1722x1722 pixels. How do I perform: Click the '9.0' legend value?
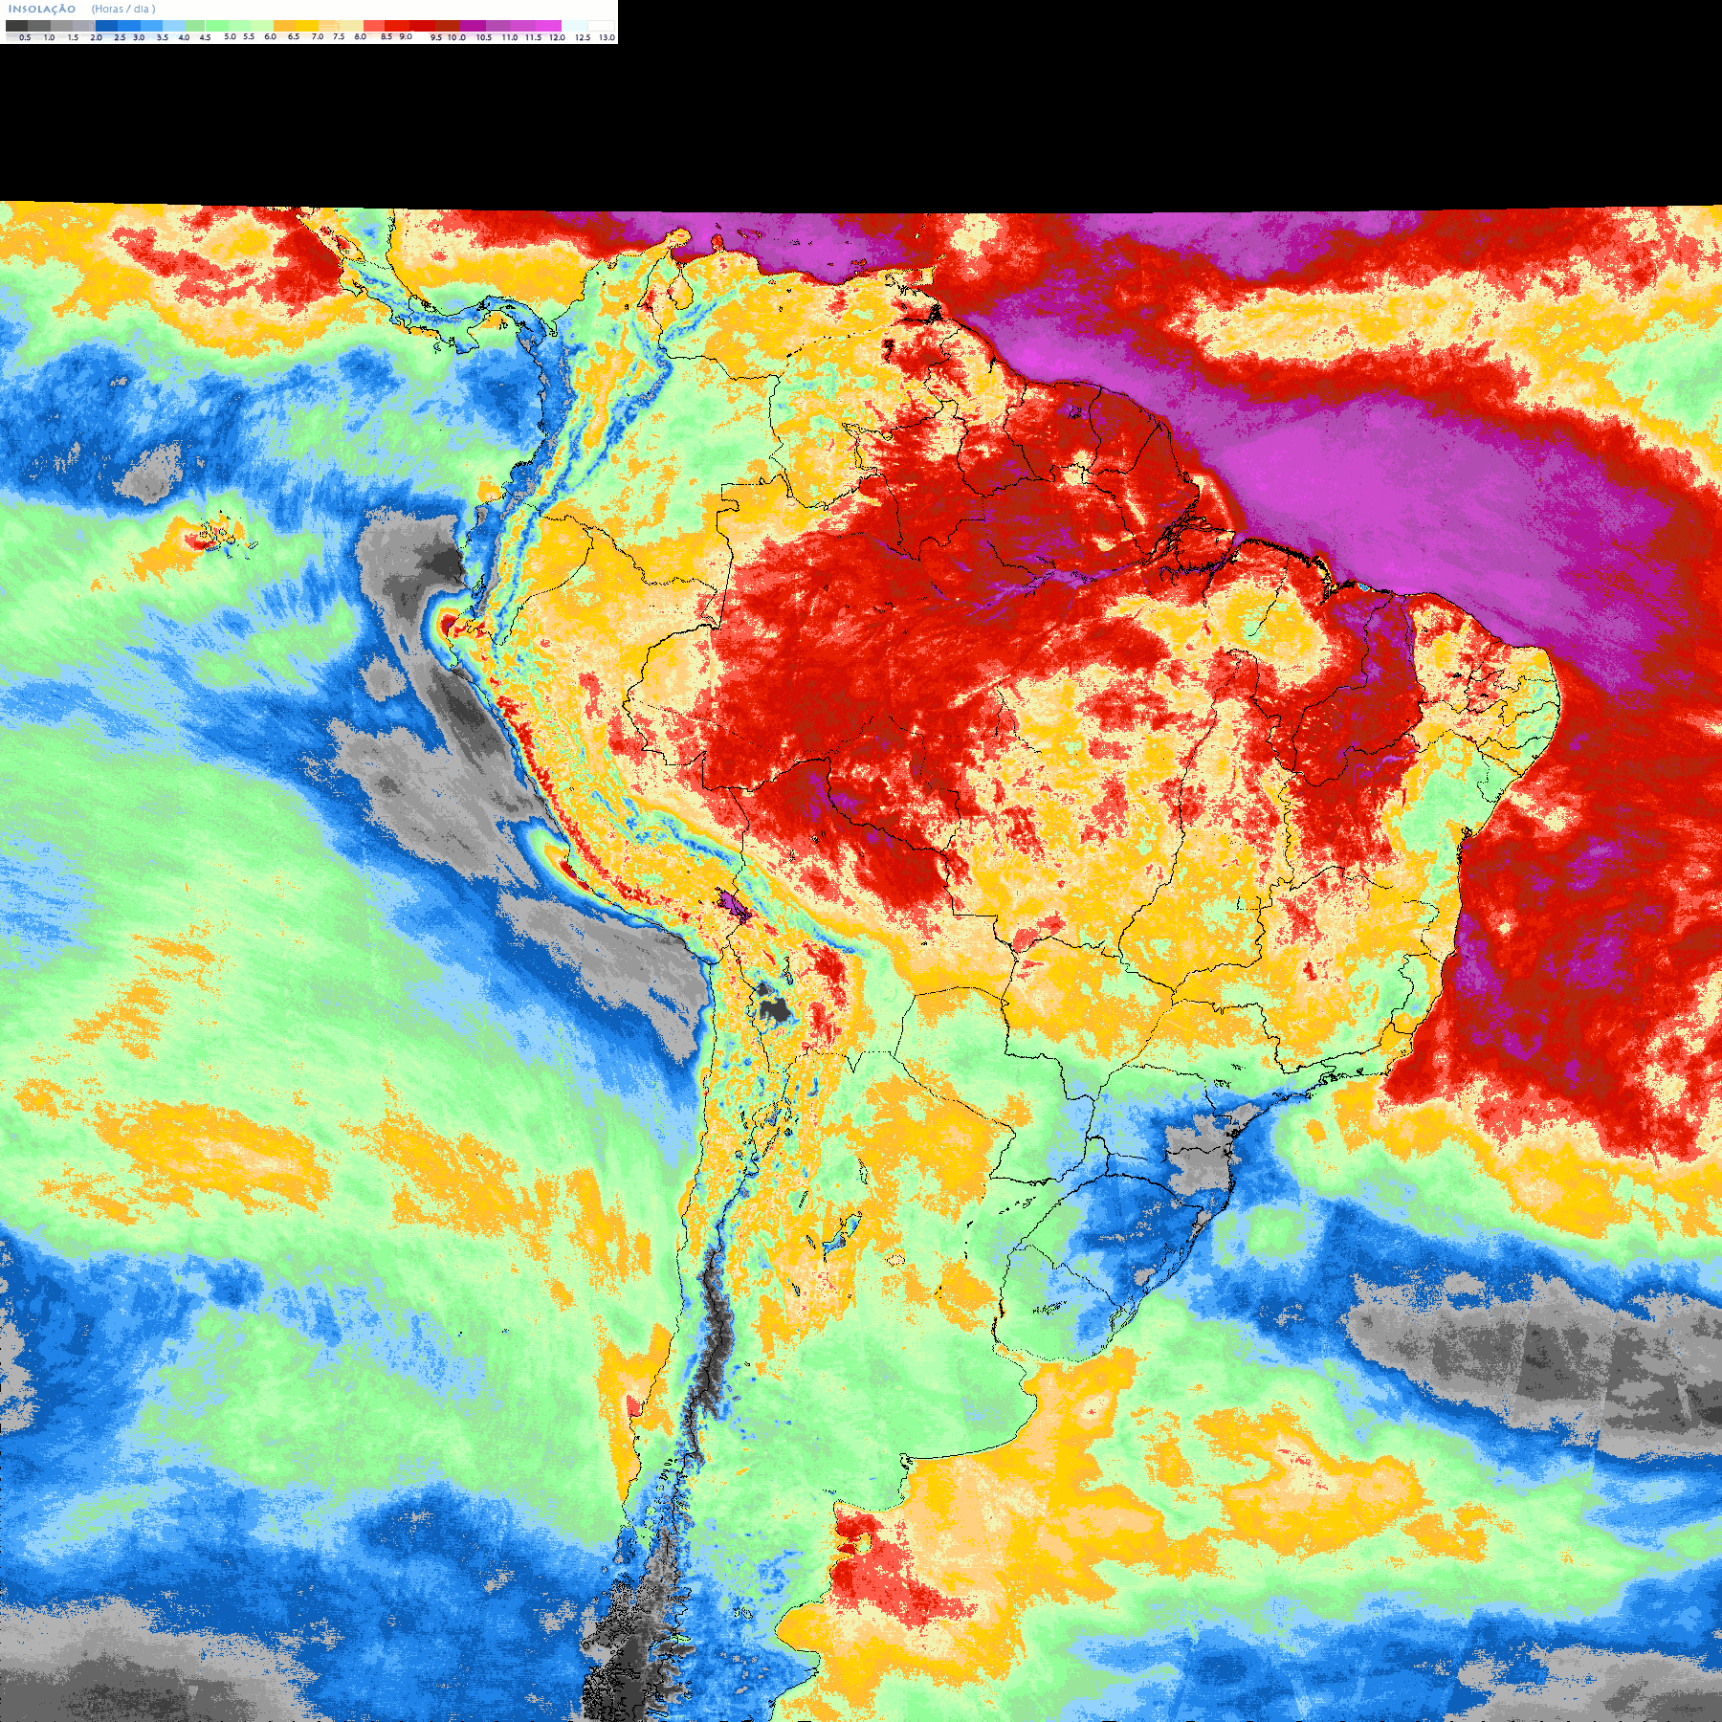(406, 36)
